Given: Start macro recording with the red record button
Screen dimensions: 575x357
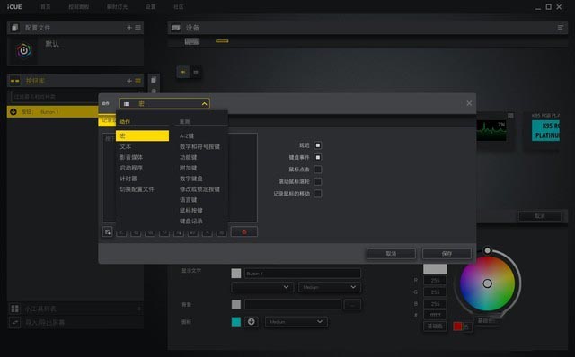Looking at the screenshot, I should tap(244, 231).
